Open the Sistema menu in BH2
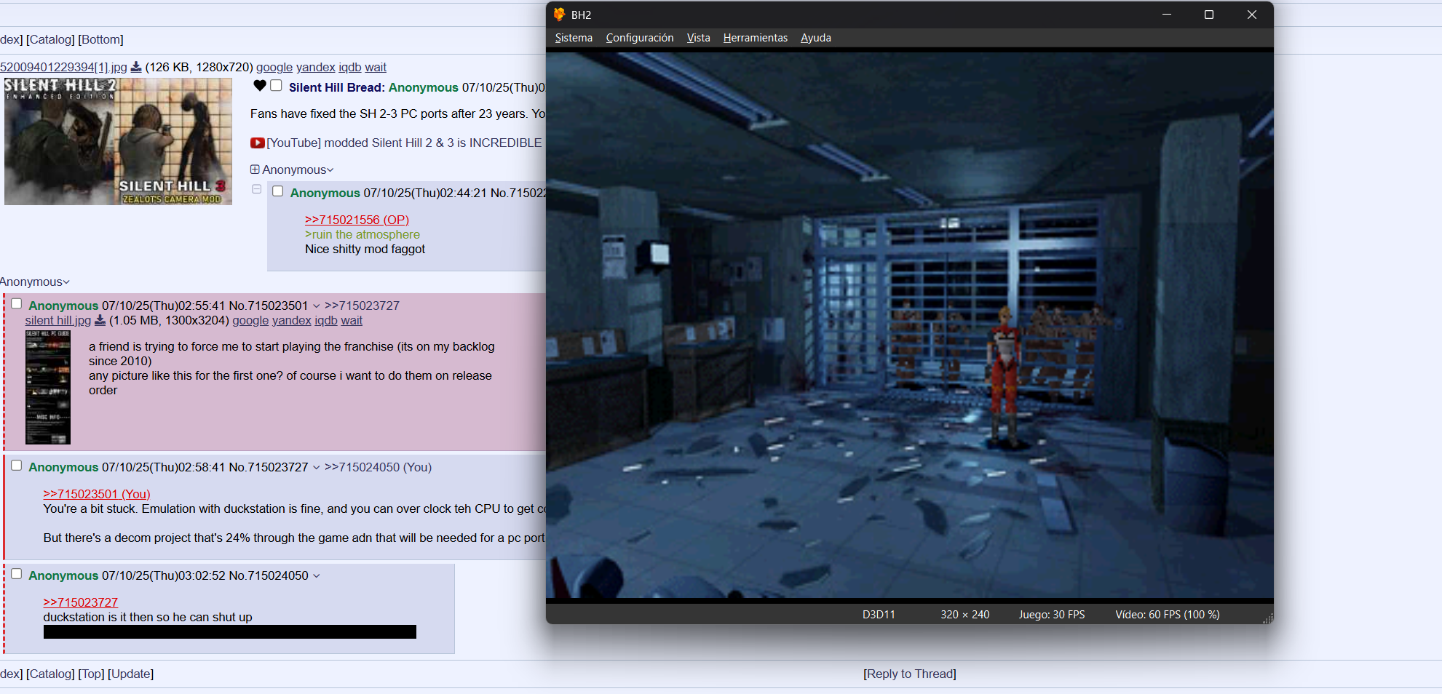This screenshot has height=694, width=1442. point(574,38)
